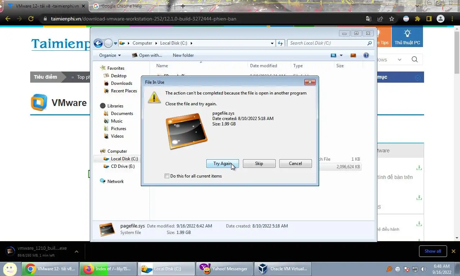460x276 pixels.
Task: Click the Try Again button
Action: [222, 164]
